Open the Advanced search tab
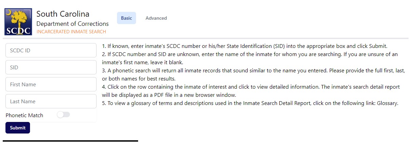Screen dimensions: 415x143 click(156, 18)
